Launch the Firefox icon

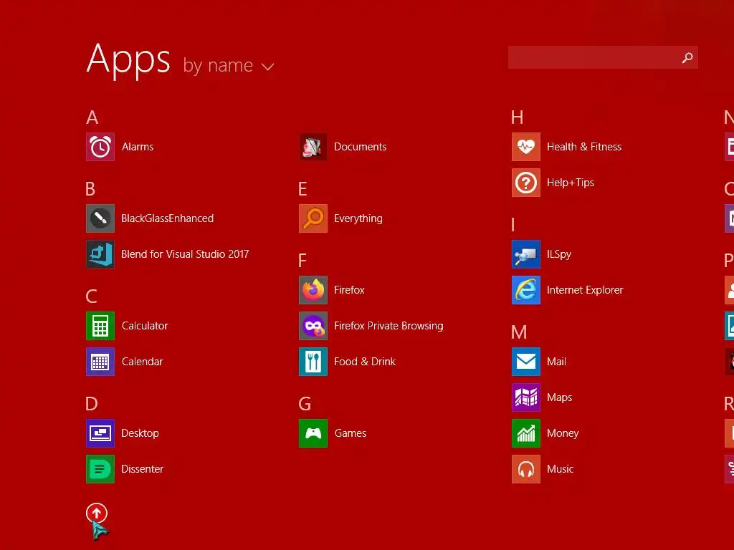[313, 290]
